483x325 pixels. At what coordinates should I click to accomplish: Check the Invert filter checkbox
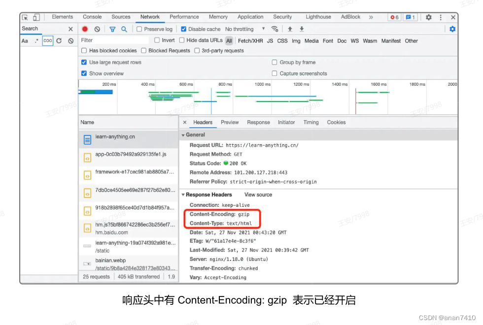[157, 40]
